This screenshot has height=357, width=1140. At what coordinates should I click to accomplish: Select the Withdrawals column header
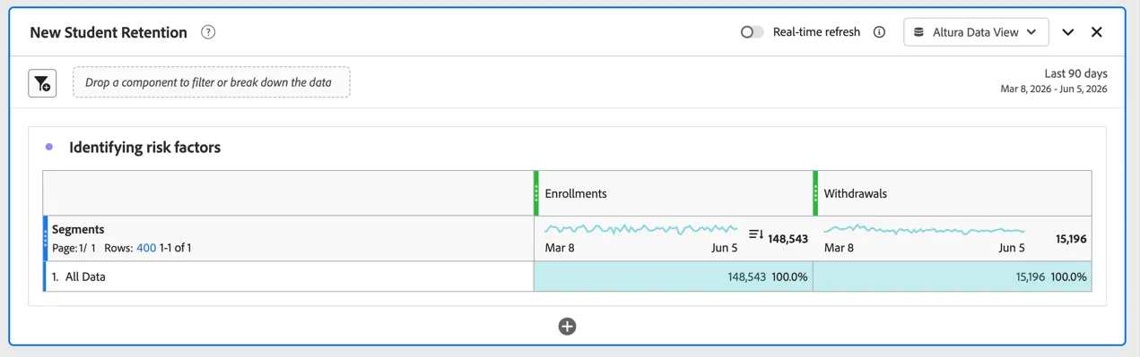point(954,193)
